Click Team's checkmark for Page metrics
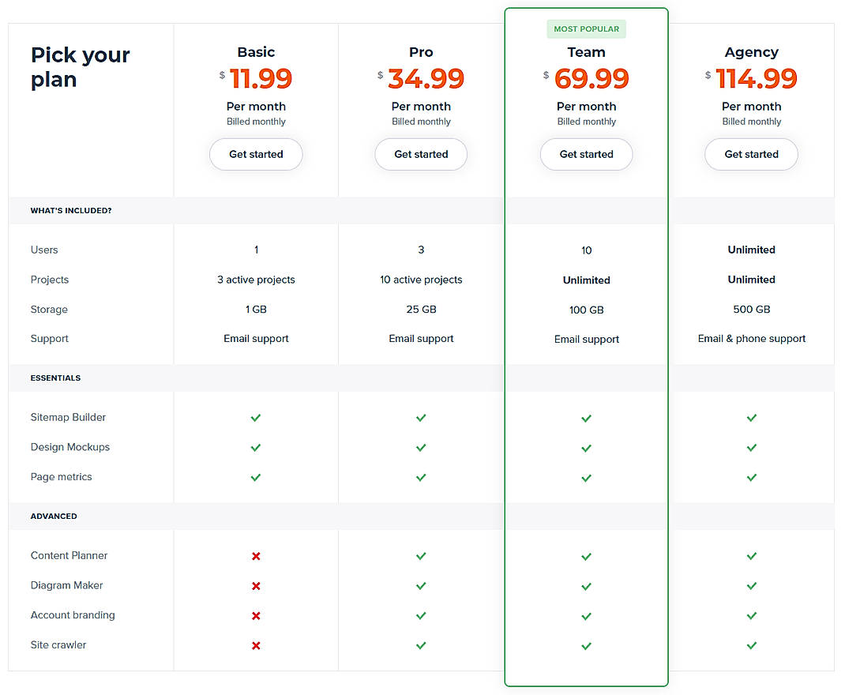This screenshot has height=695, width=845. tap(586, 478)
